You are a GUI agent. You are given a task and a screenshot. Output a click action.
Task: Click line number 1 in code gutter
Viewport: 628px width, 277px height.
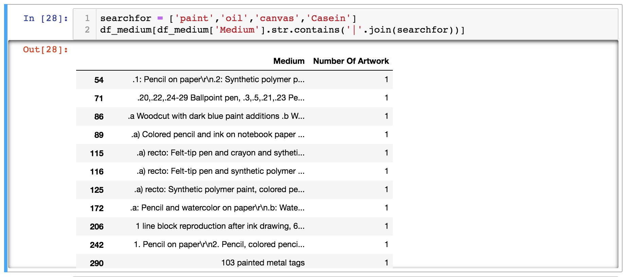pyautogui.click(x=87, y=18)
